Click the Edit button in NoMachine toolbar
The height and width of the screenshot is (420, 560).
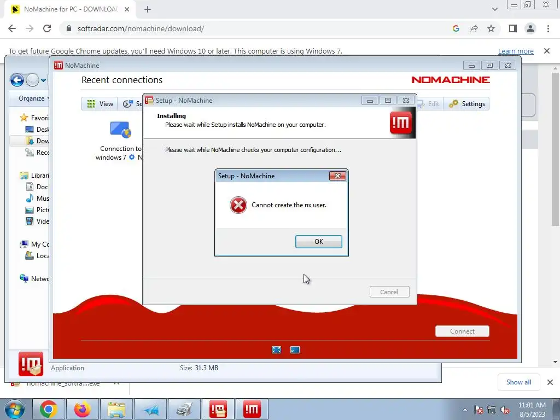coord(429,103)
